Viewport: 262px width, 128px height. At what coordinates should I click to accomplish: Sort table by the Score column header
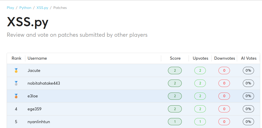tap(175, 58)
